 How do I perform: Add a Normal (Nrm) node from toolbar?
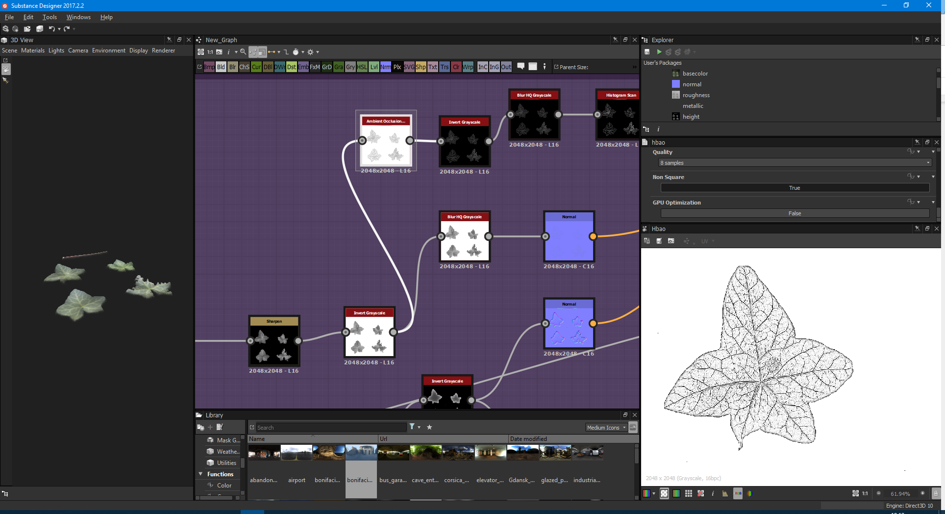pyautogui.click(x=385, y=67)
